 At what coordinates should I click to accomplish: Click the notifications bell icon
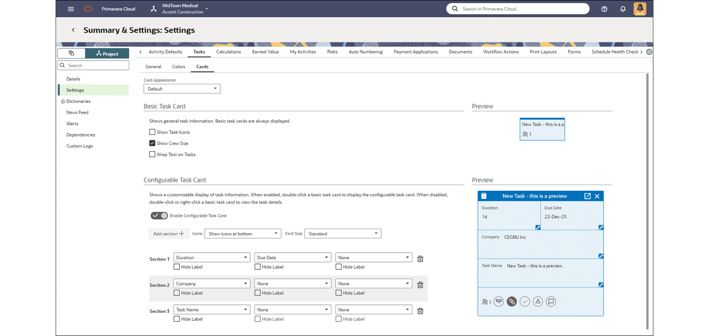(x=622, y=9)
